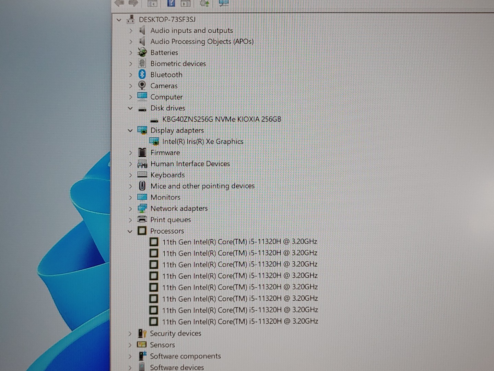Image resolution: width=494 pixels, height=371 pixels.
Task: Collapse the DESKTOP-73SF3SJ root node
Action: click(119, 20)
